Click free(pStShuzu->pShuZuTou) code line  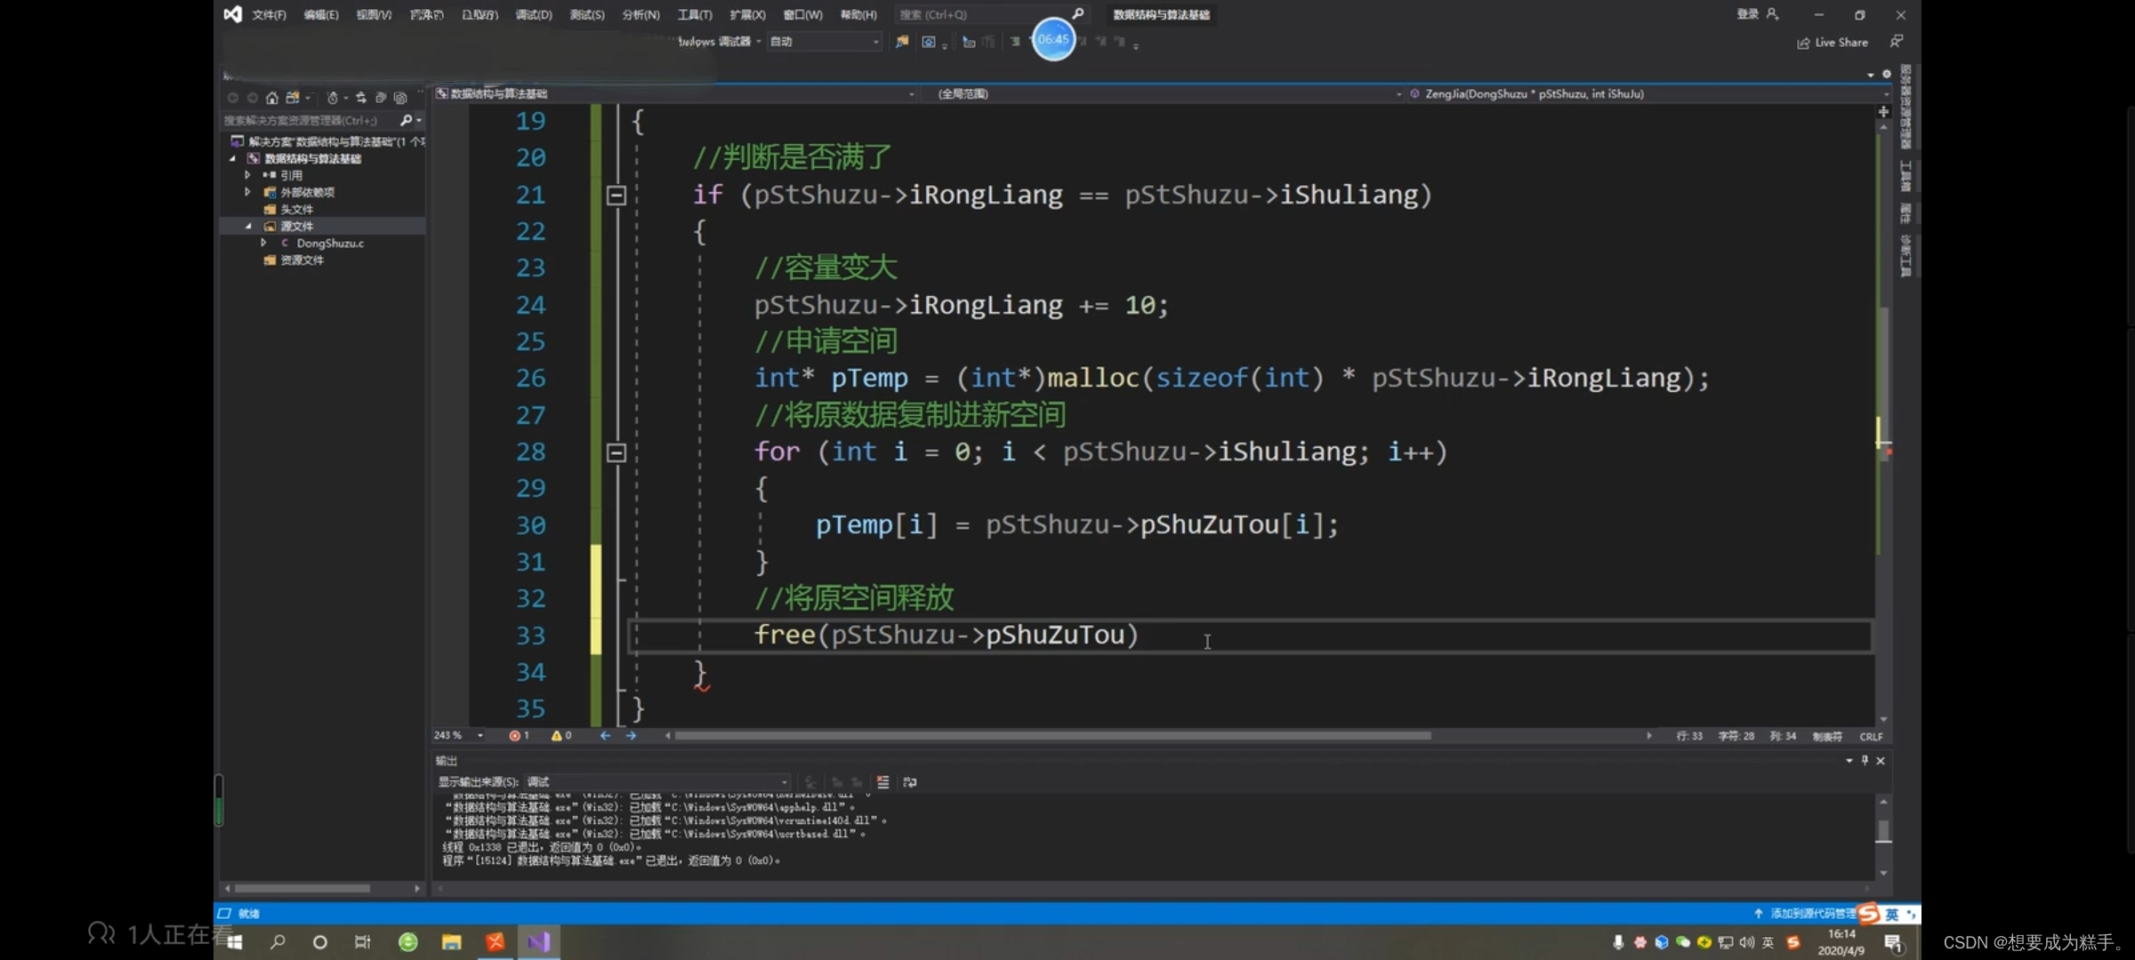[947, 636]
